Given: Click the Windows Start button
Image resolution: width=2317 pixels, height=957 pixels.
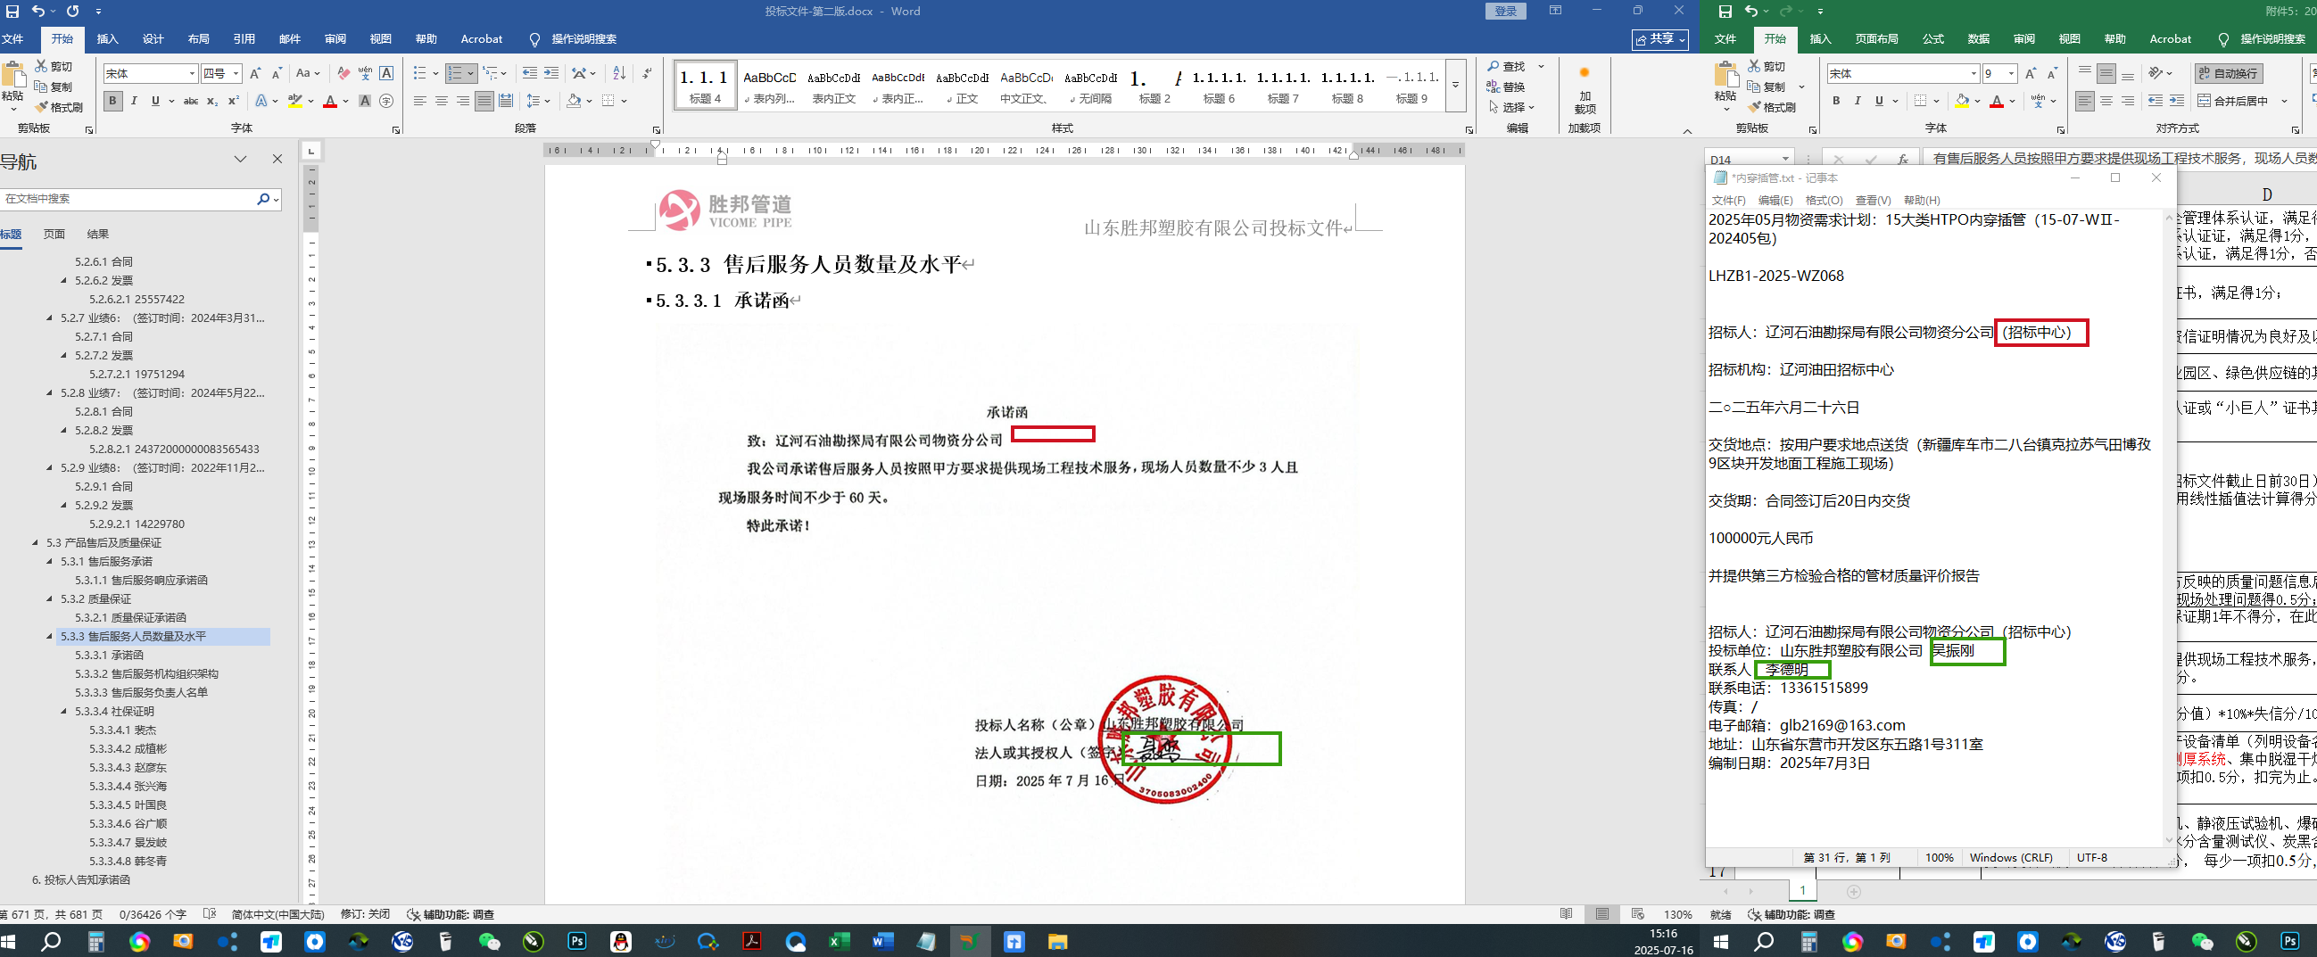Looking at the screenshot, I should click(x=9, y=942).
